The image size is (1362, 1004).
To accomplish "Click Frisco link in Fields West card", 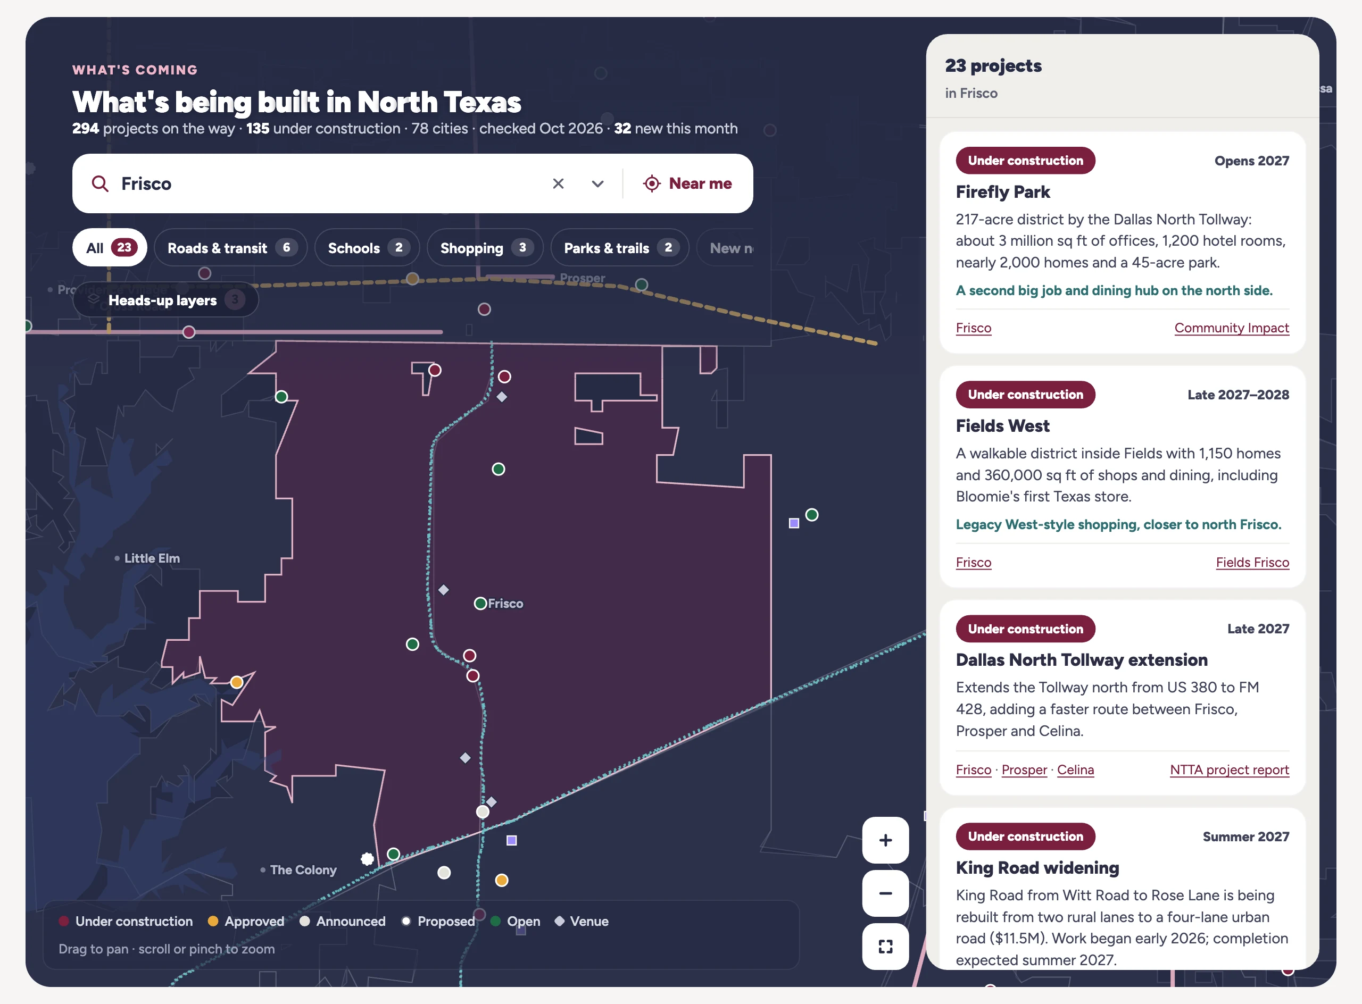I will (973, 562).
